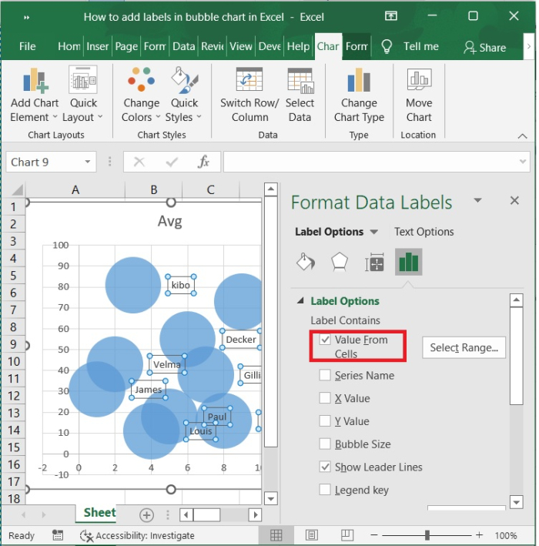The height and width of the screenshot is (546, 539).
Task: Click the macro recording icon in status bar
Action: tap(58, 535)
